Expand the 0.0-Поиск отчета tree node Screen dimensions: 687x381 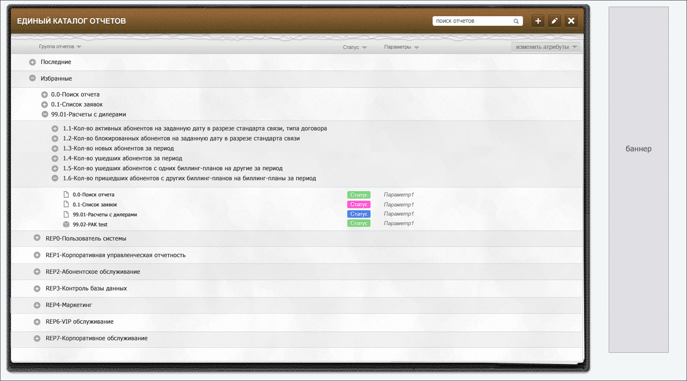45,95
